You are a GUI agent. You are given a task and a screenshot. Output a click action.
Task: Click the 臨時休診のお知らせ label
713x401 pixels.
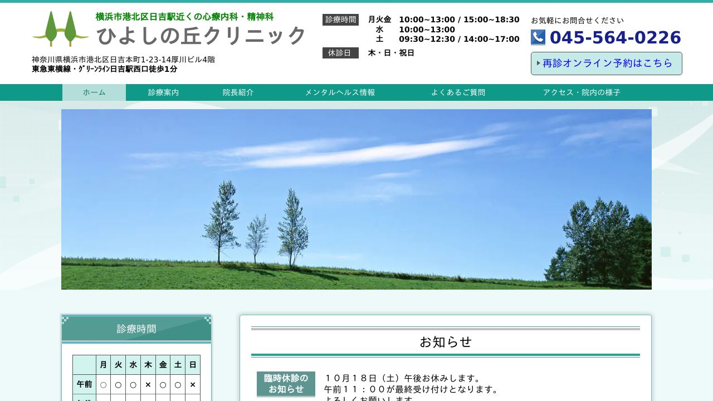pyautogui.click(x=286, y=384)
